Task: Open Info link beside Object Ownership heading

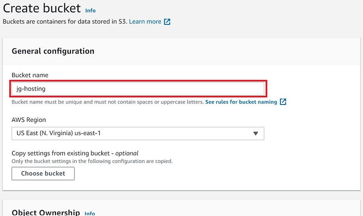Action: 90,213
